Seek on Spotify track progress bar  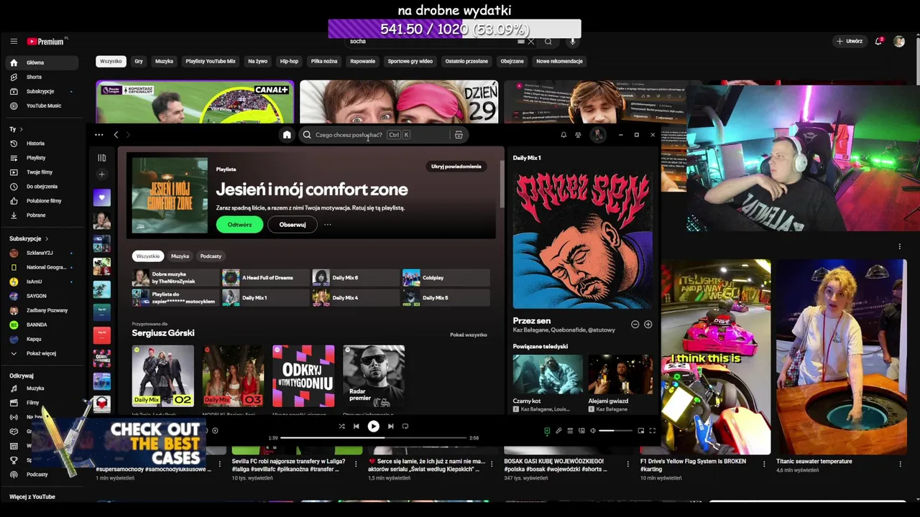373,438
